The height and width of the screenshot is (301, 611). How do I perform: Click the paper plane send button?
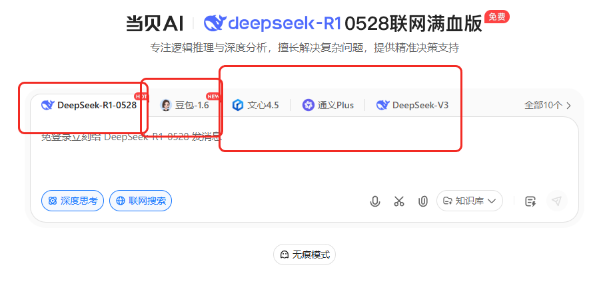(x=557, y=201)
